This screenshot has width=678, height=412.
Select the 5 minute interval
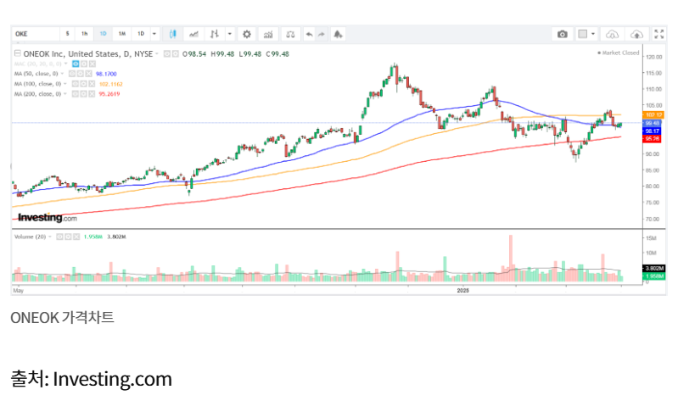[x=67, y=34]
